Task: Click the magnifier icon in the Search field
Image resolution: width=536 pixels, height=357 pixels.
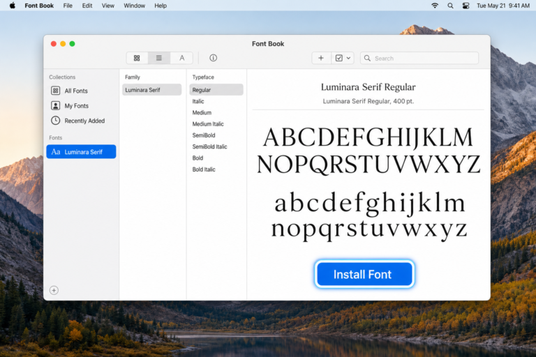Action: pos(367,58)
